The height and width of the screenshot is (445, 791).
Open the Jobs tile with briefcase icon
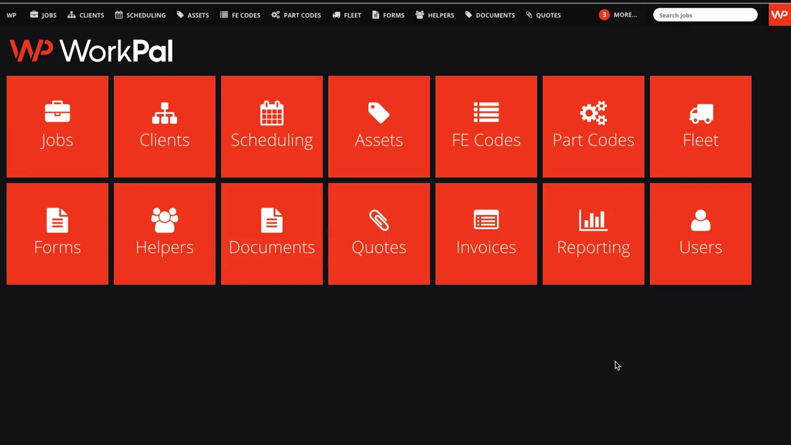point(57,127)
